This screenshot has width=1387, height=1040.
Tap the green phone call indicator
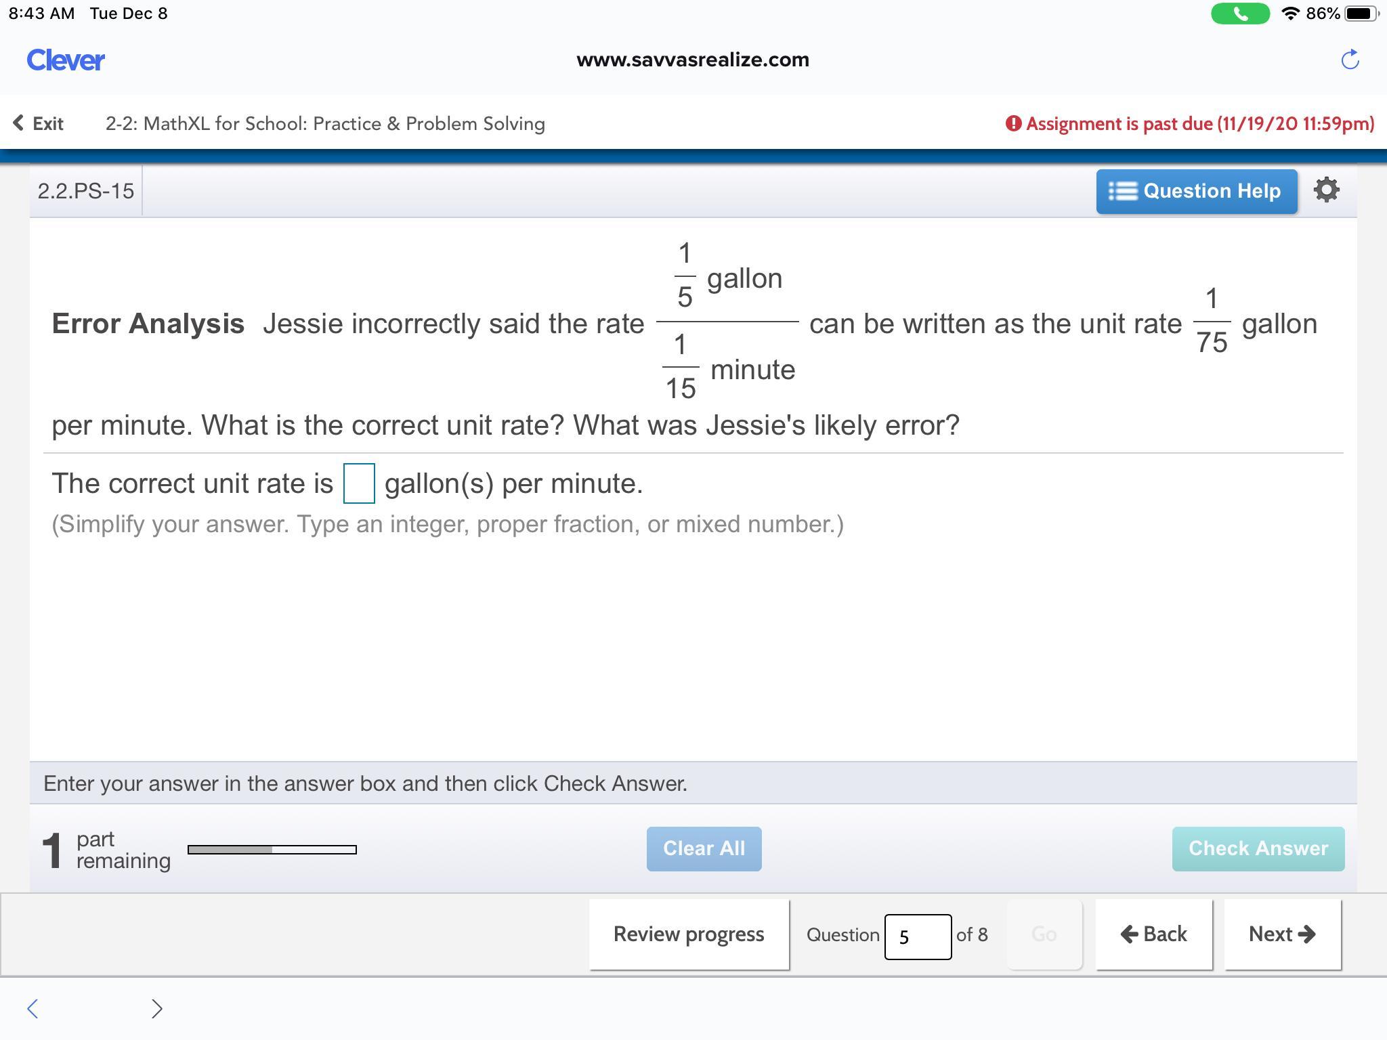[x=1239, y=14]
